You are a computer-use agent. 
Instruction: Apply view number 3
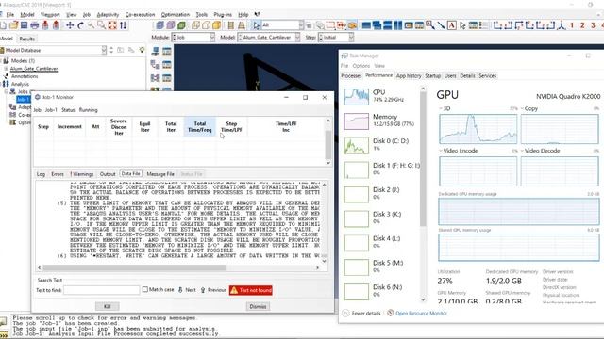point(594,25)
